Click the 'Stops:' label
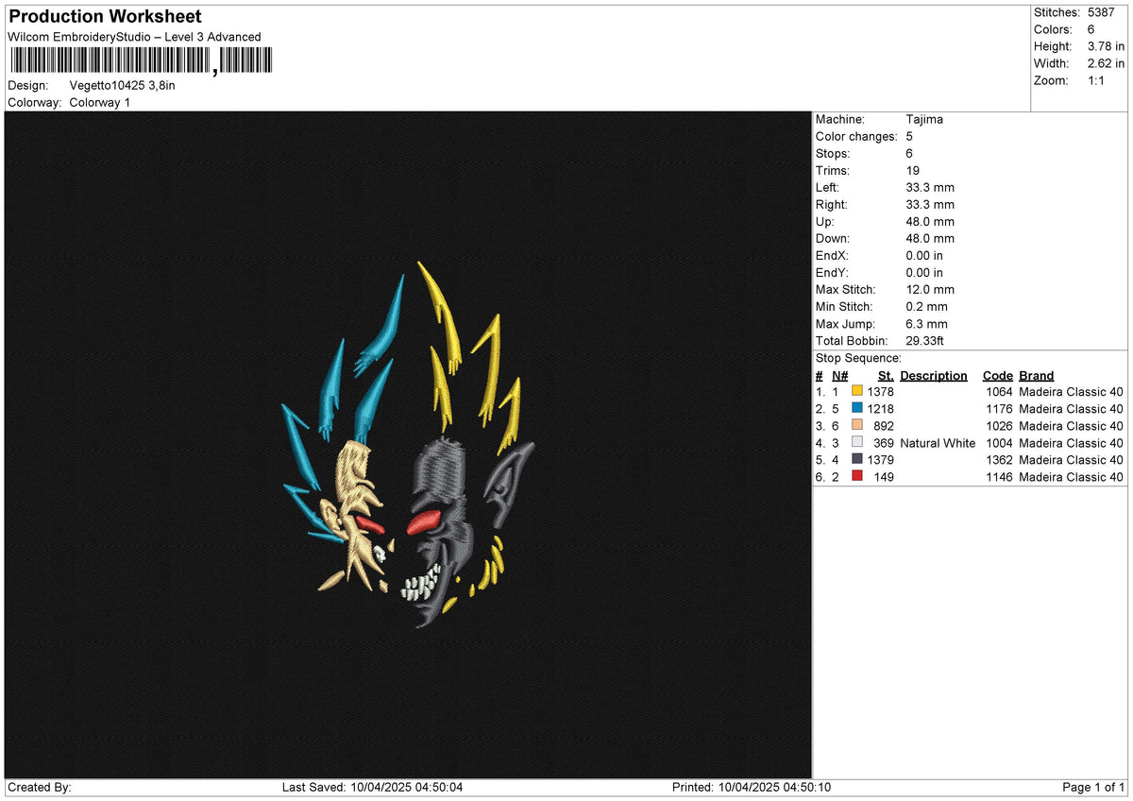 (833, 153)
